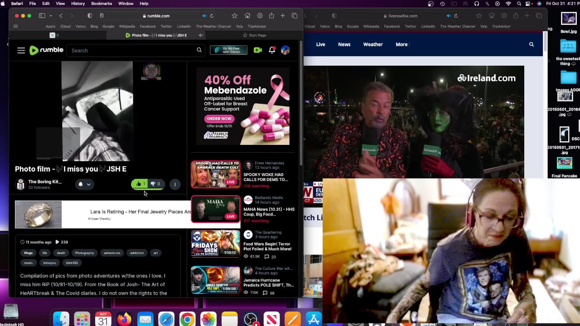This screenshot has width=580, height=326.
Task: Show tab overview in rumble Safari window
Action: click(x=295, y=16)
